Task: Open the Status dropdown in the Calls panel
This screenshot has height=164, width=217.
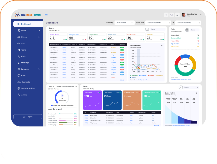Action: coord(195,30)
